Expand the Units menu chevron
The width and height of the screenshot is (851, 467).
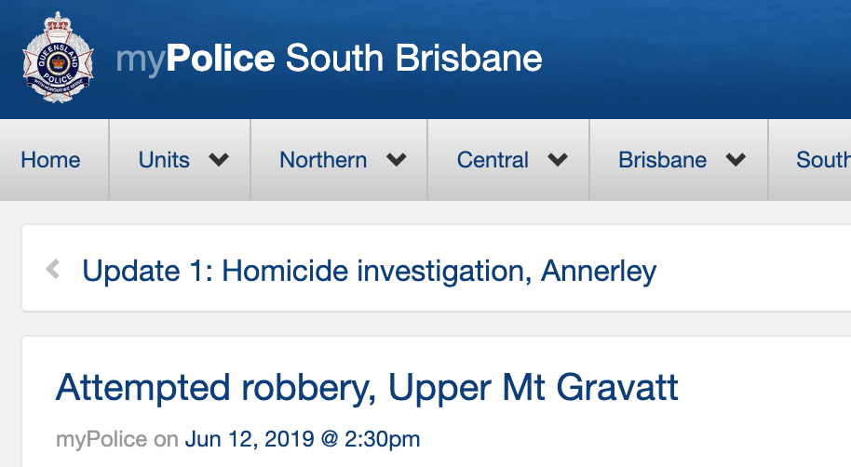[x=219, y=160]
